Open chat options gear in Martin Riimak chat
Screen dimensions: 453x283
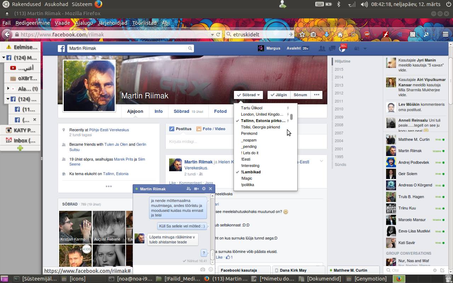203,189
